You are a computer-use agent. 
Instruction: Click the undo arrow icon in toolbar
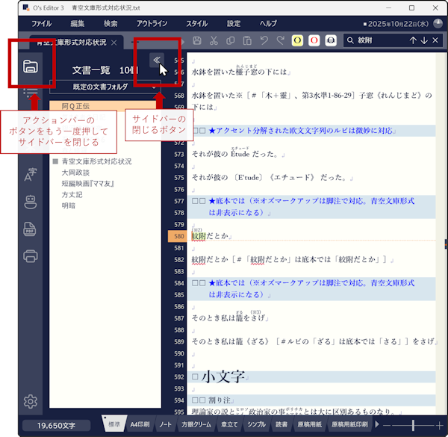(264, 40)
